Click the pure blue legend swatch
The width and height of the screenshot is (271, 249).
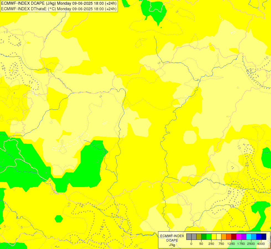[x=259, y=237]
